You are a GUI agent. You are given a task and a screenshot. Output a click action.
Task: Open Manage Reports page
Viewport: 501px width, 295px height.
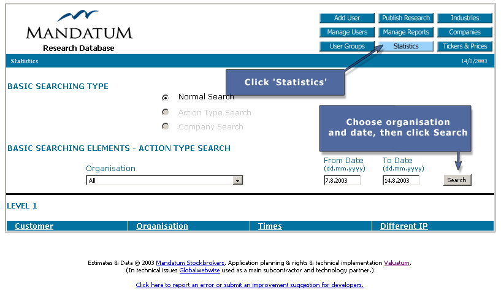click(406, 33)
